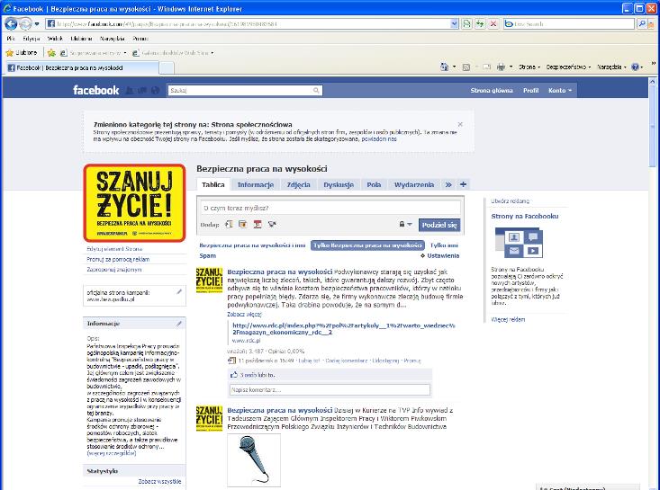Open the privacy lock dropdown
The image size is (660, 490).
pyautogui.click(x=405, y=225)
